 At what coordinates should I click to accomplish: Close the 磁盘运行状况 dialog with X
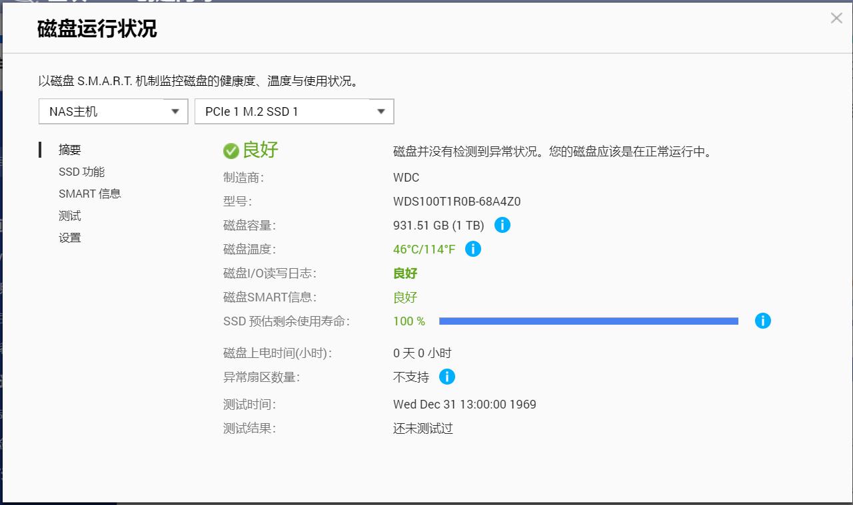pyautogui.click(x=836, y=18)
